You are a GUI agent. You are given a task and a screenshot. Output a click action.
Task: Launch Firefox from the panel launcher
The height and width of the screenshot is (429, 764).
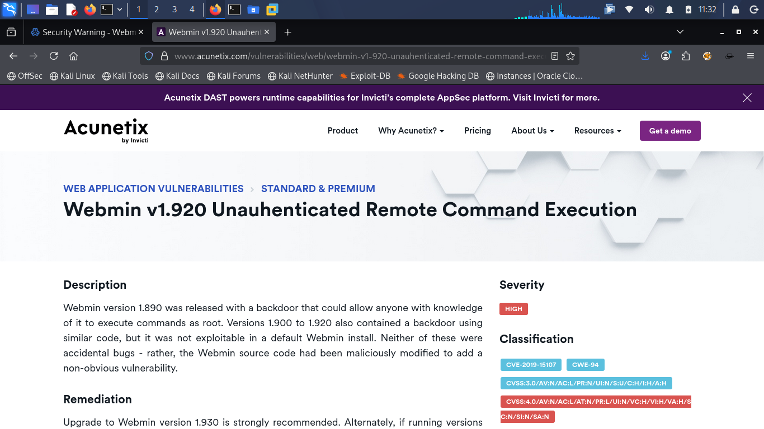(x=90, y=9)
